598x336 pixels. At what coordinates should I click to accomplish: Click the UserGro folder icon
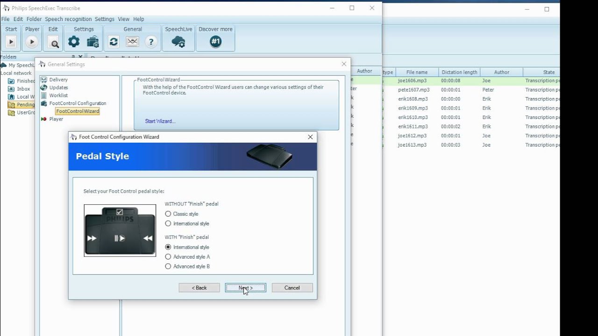point(11,113)
